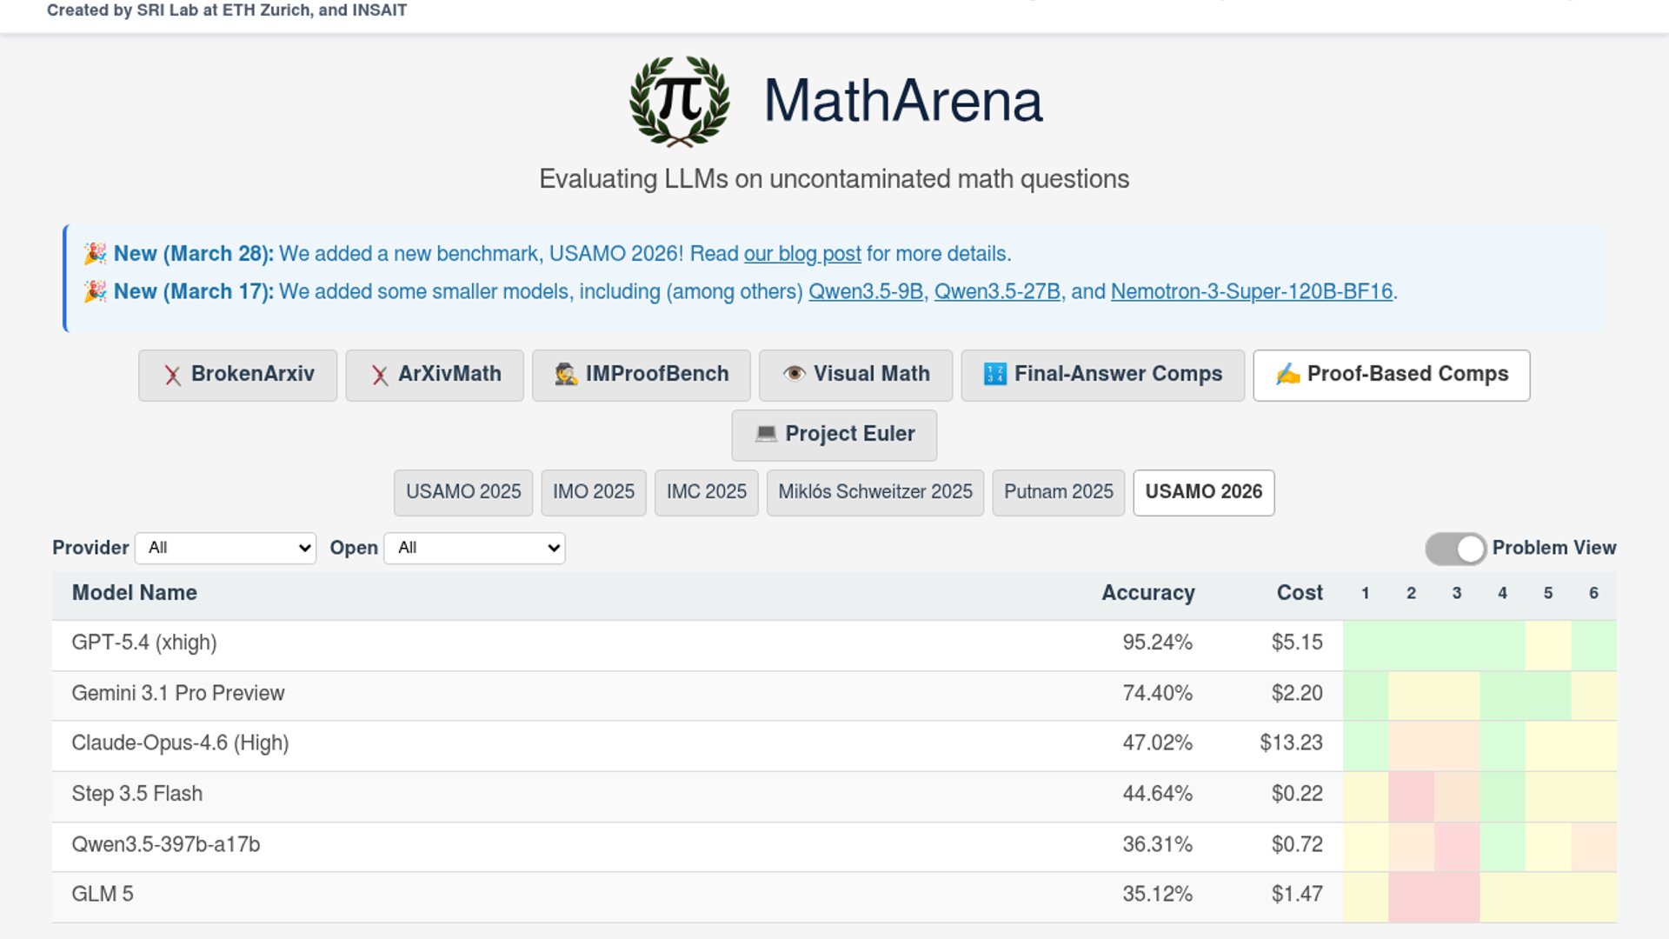Open the Provider filter dropdown
Viewport: 1669px width, 939px height.
coord(226,549)
